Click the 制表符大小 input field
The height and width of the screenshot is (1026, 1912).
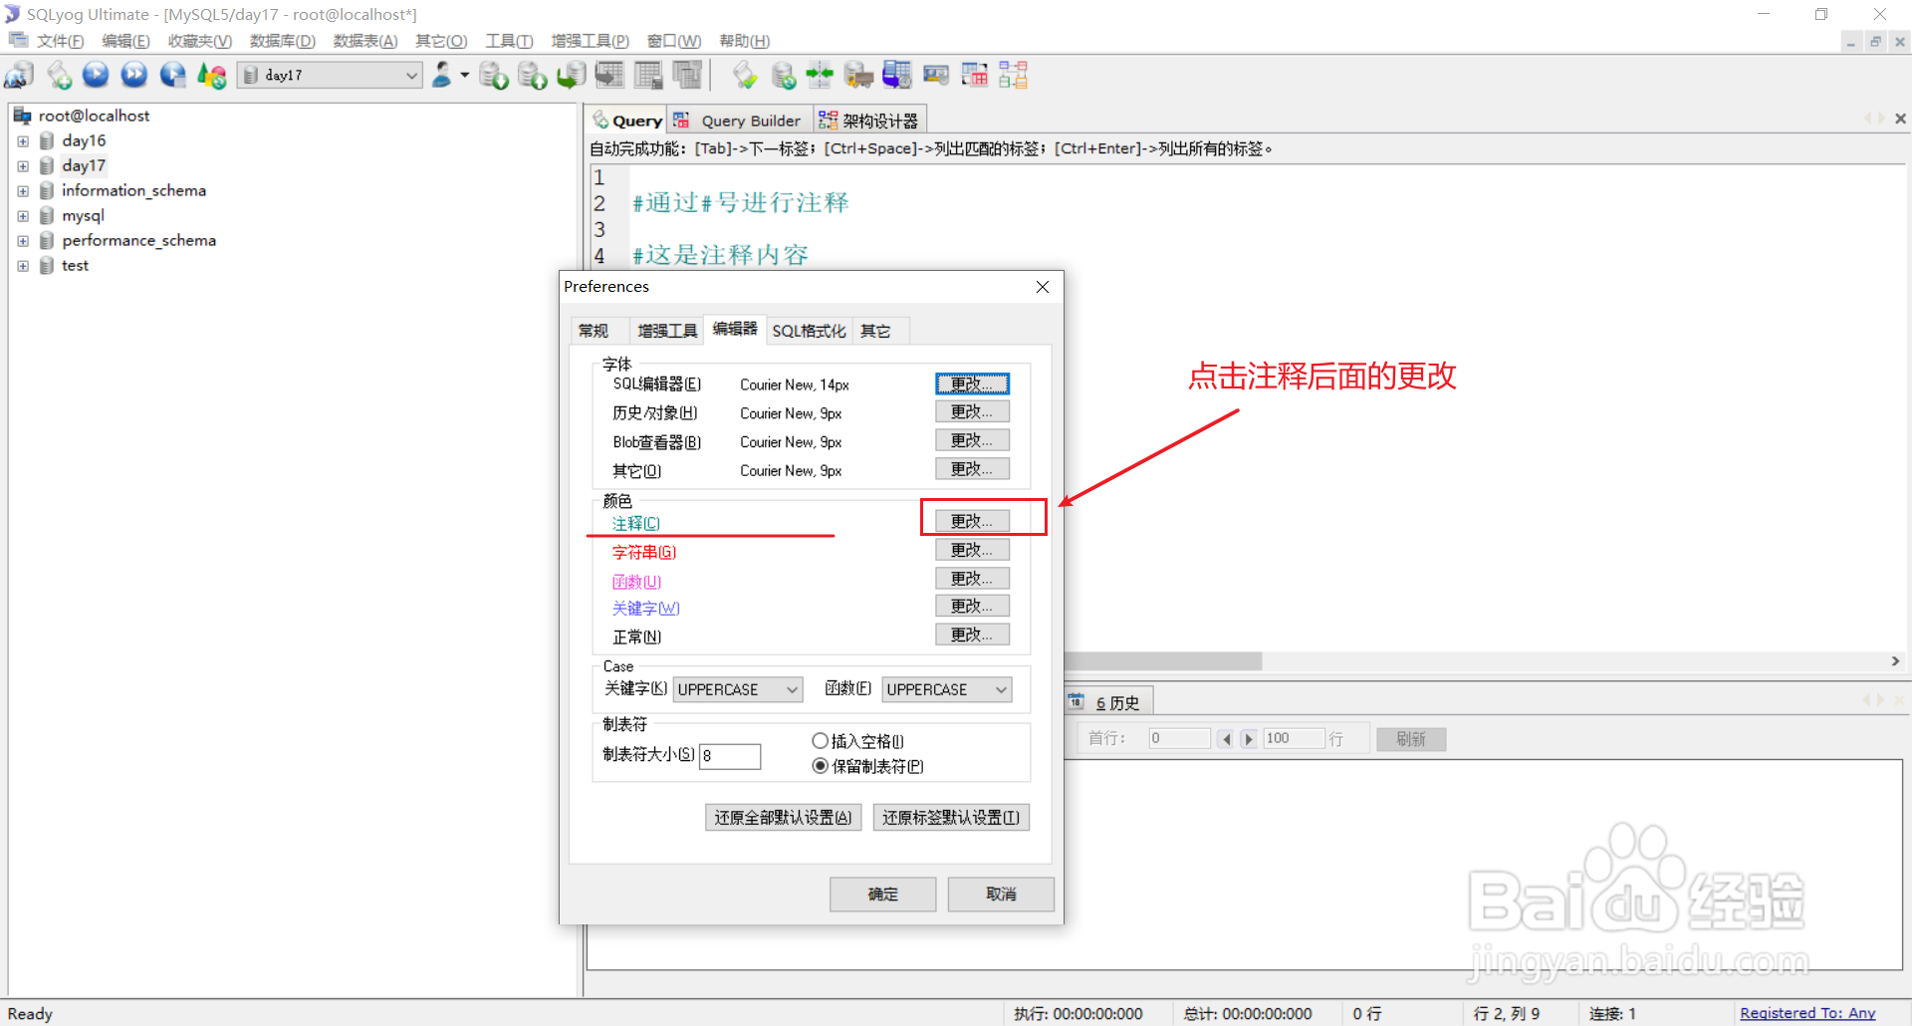pos(730,756)
